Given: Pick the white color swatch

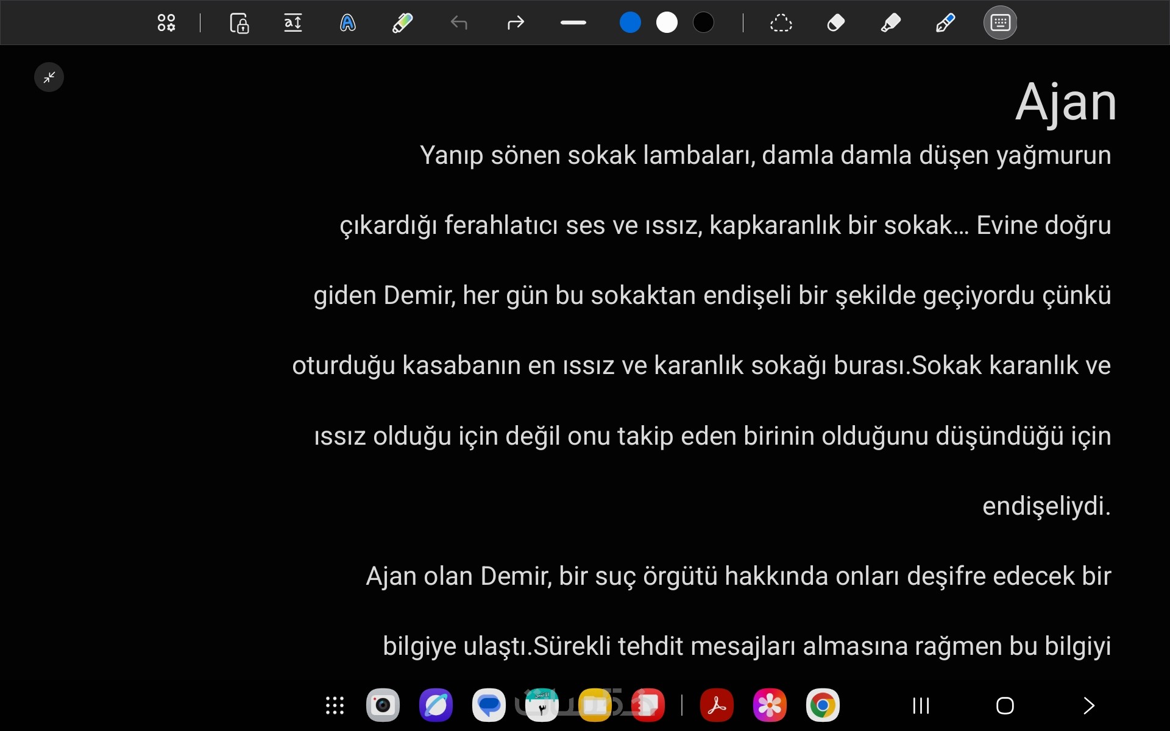Looking at the screenshot, I should [667, 23].
